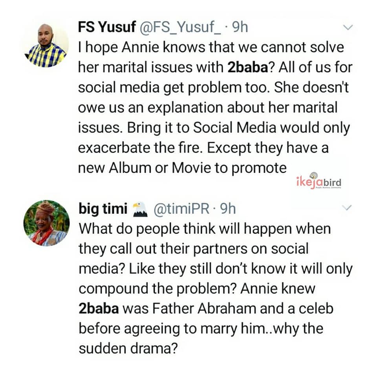Click the ikejabird watermark text

click(318, 182)
